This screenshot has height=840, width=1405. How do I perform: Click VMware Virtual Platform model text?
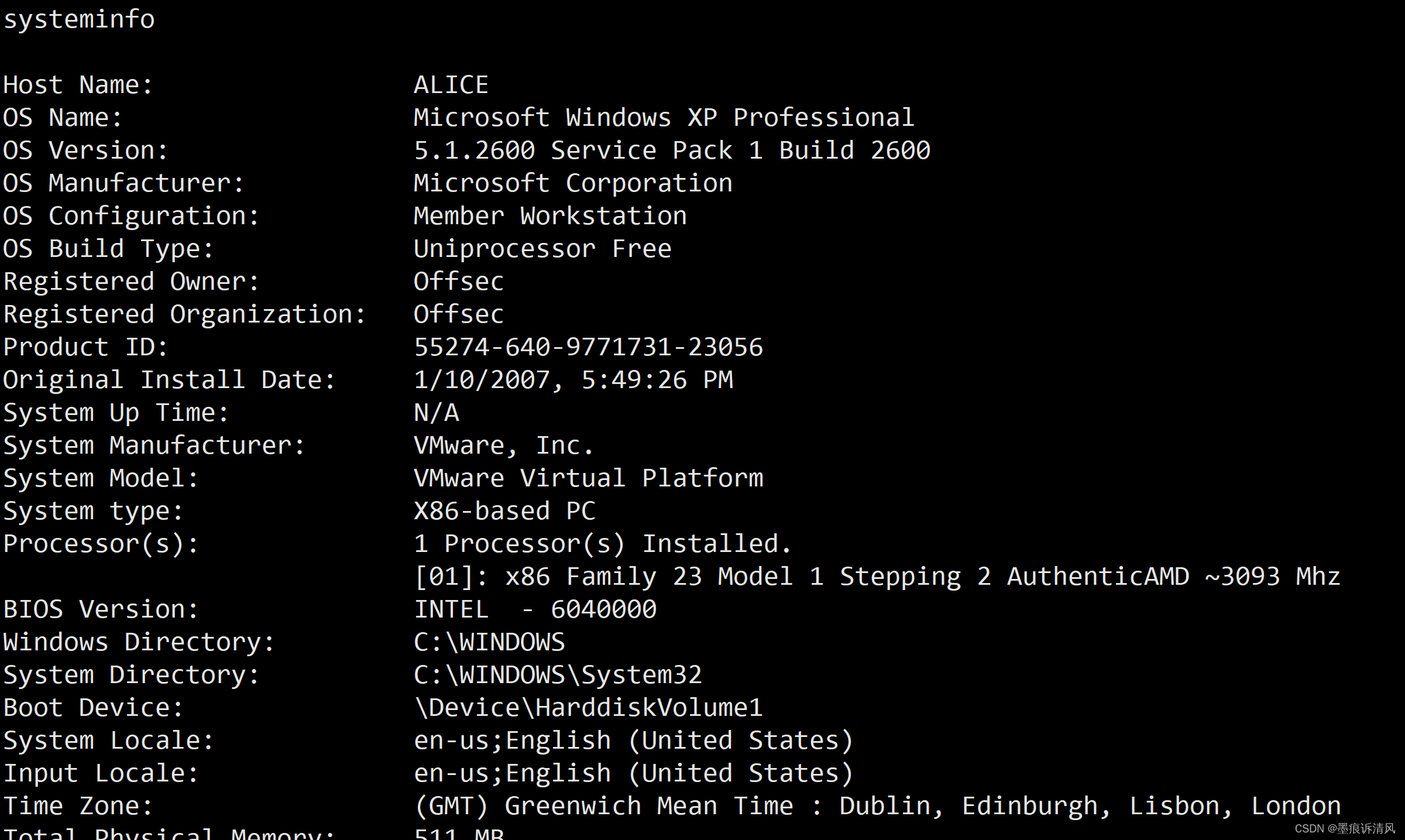(x=588, y=479)
